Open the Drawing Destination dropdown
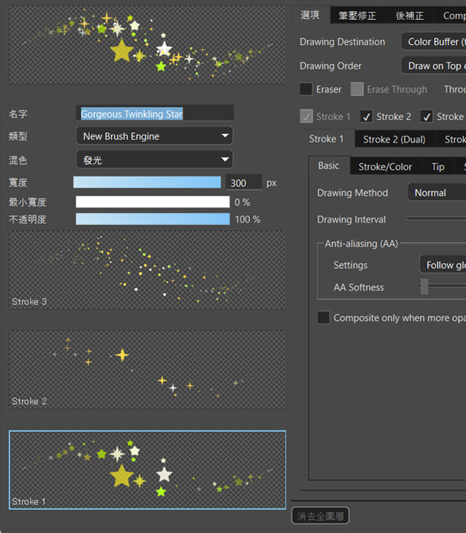Image resolution: width=466 pixels, height=533 pixels. (433, 42)
